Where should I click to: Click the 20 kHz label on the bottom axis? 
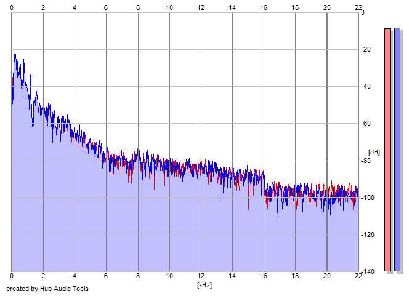(x=327, y=276)
